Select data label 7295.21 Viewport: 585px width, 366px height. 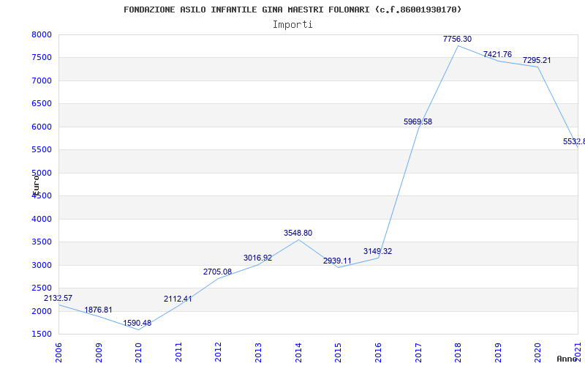537,60
